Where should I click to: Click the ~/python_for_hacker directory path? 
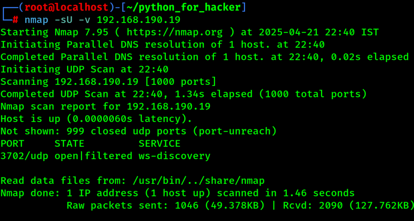click(x=184, y=8)
